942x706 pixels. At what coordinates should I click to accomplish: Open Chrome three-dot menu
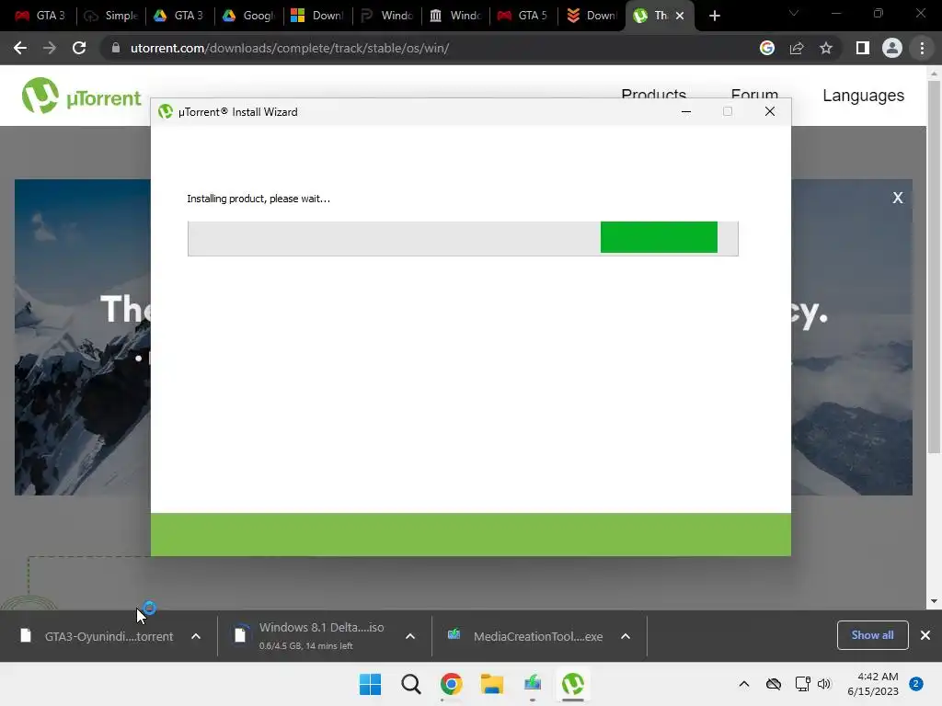pos(922,48)
